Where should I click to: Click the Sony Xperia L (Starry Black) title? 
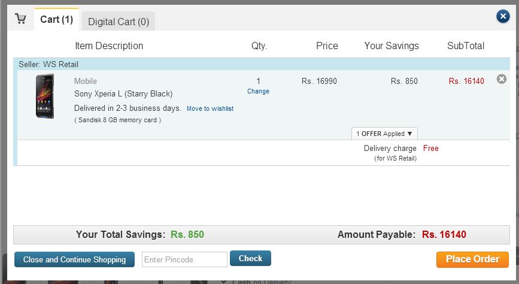[123, 93]
